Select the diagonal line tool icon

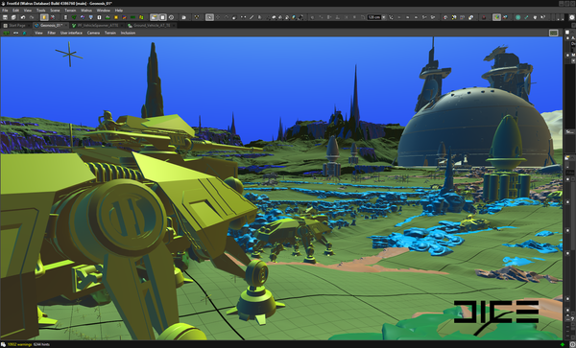tap(252, 17)
